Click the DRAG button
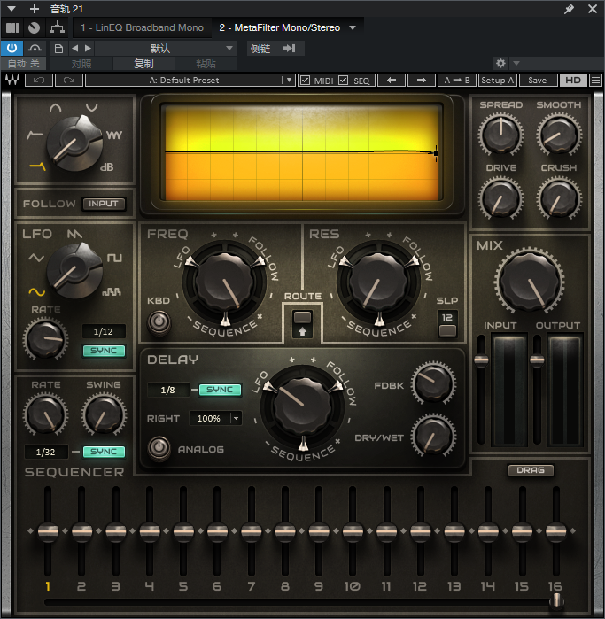 pos(531,470)
